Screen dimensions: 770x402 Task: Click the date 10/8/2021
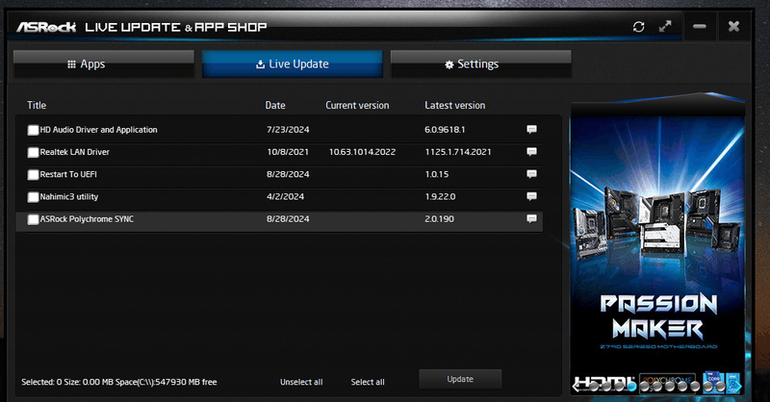pyautogui.click(x=288, y=152)
